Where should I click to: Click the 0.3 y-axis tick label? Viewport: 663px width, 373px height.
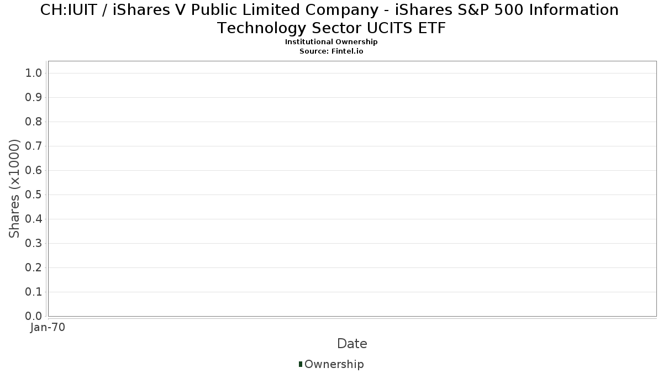pyautogui.click(x=34, y=244)
